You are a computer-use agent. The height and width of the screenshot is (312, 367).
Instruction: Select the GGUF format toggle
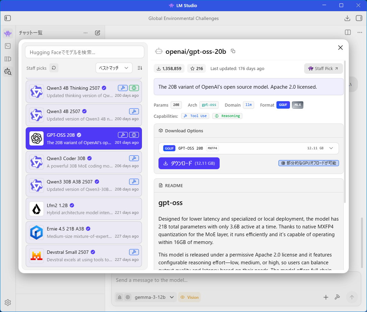283,105
